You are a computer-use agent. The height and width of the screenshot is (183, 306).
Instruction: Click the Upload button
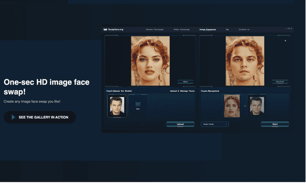(180, 124)
